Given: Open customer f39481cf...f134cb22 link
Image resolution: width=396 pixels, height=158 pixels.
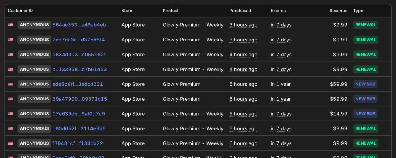Looking at the screenshot, I should click(x=78, y=143).
